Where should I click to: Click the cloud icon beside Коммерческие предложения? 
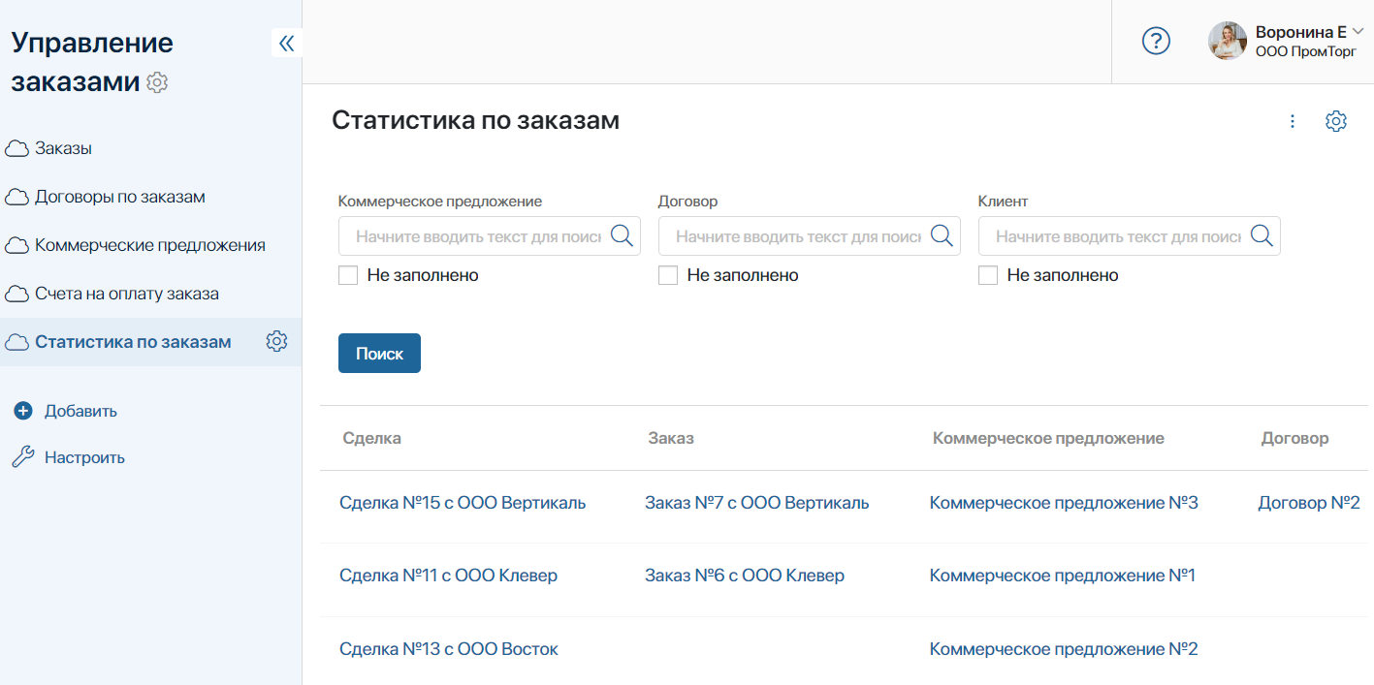coord(16,246)
